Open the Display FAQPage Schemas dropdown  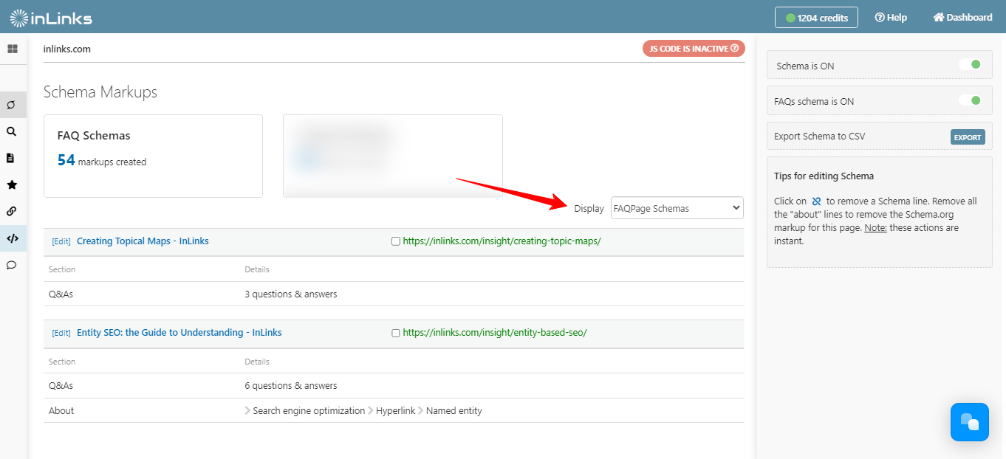677,208
